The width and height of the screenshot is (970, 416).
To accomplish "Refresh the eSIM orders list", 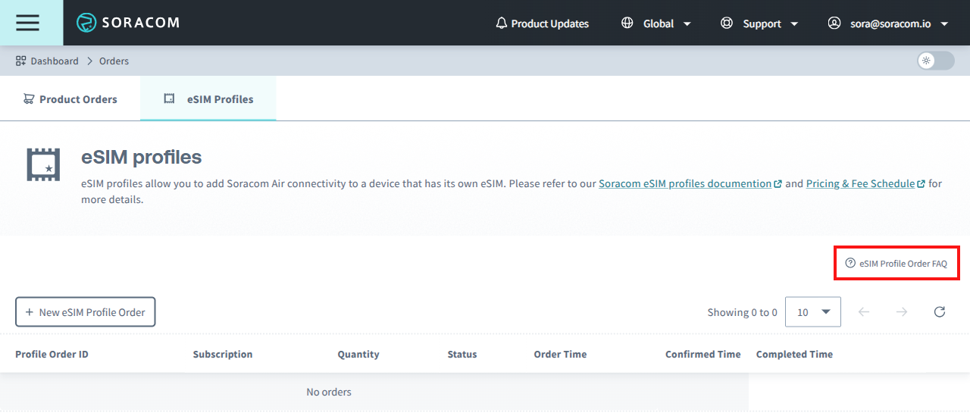I will point(940,311).
